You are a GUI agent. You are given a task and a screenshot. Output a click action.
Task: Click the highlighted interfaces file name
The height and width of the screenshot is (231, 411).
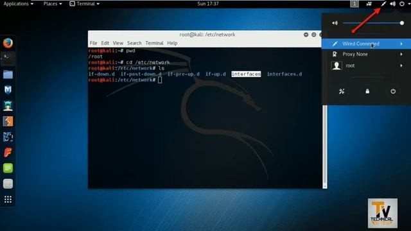coord(246,74)
